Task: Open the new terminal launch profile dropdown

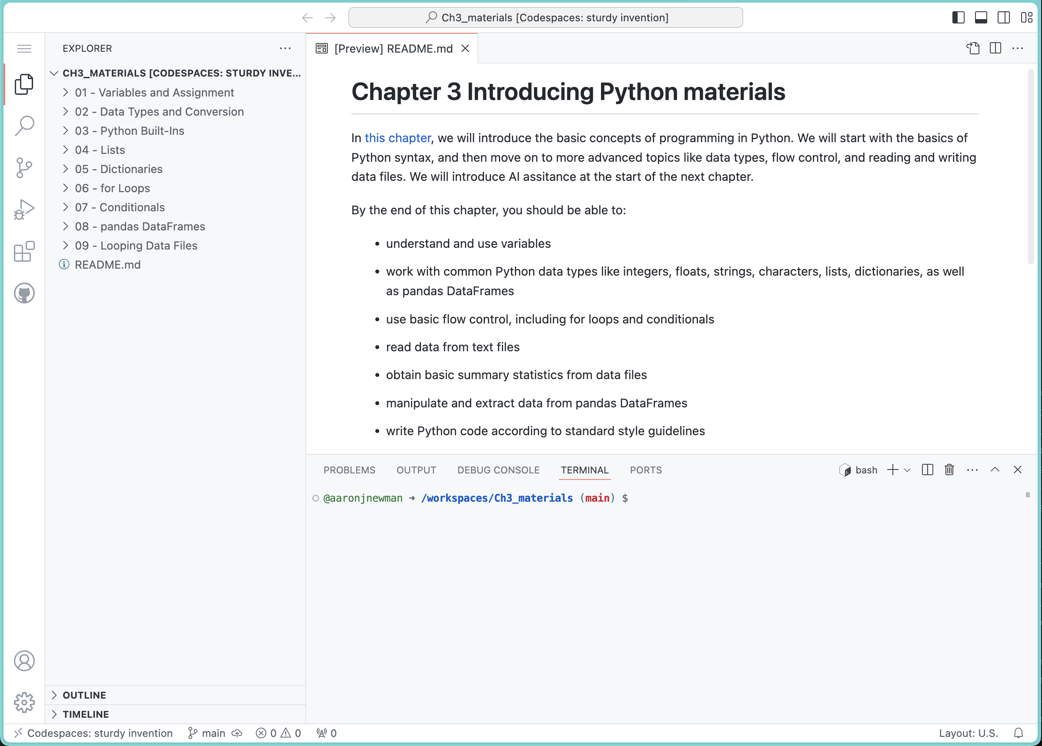Action: pos(907,470)
